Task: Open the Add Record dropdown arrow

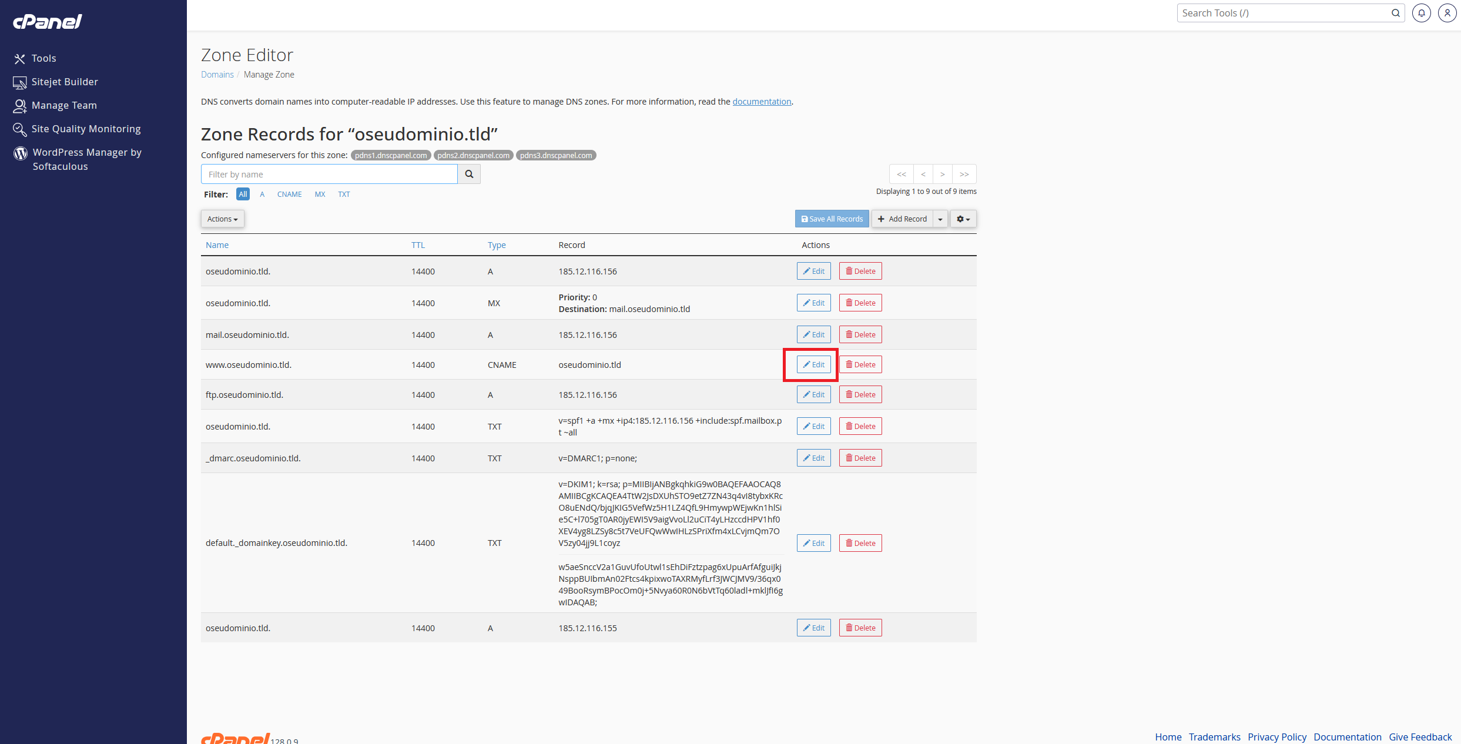Action: [940, 219]
